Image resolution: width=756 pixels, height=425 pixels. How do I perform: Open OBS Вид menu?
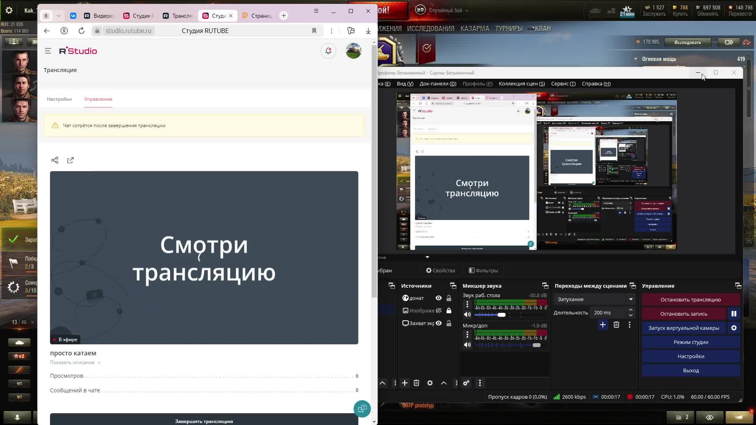[x=405, y=83]
